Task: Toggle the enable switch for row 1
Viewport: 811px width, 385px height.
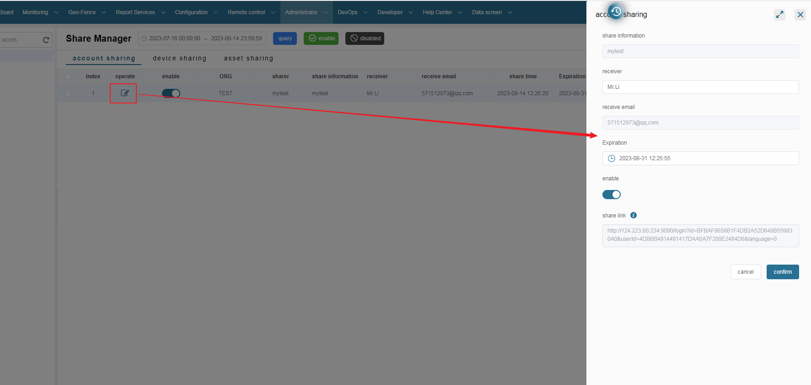Action: [x=171, y=93]
